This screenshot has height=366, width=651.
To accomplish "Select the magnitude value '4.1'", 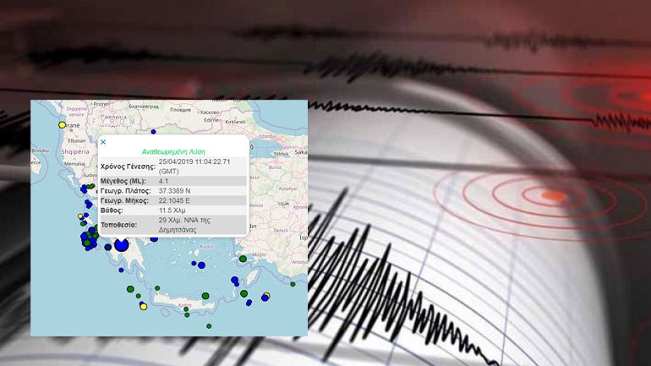I will pos(163,182).
